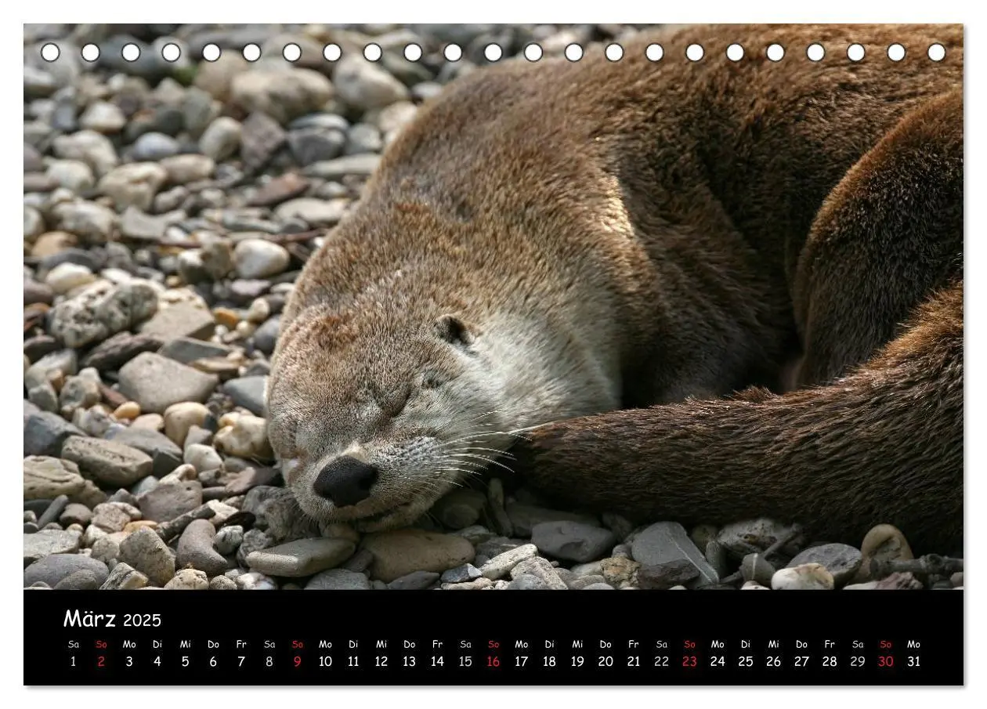Select day 13 in the calendar strip
Image resolution: width=987 pixels, height=709 pixels.
click(410, 661)
